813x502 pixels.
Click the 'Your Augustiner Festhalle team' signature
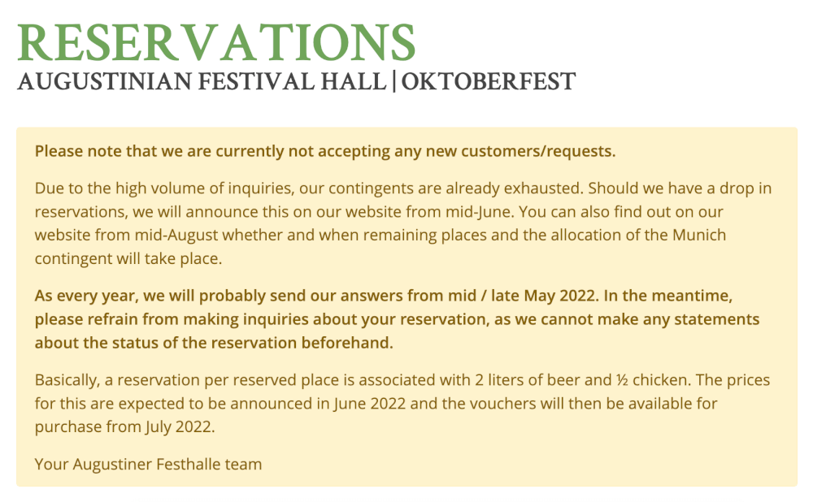[148, 464]
